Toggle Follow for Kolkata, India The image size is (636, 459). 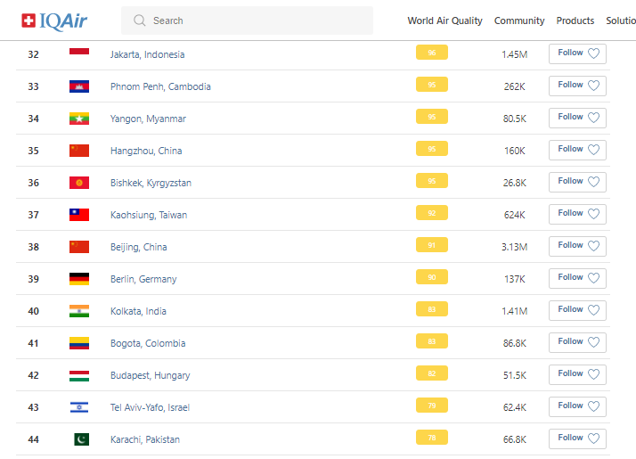pos(577,310)
